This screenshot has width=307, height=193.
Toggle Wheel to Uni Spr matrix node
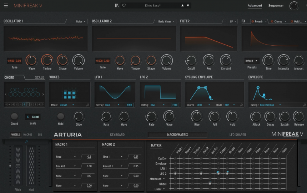click(210, 183)
